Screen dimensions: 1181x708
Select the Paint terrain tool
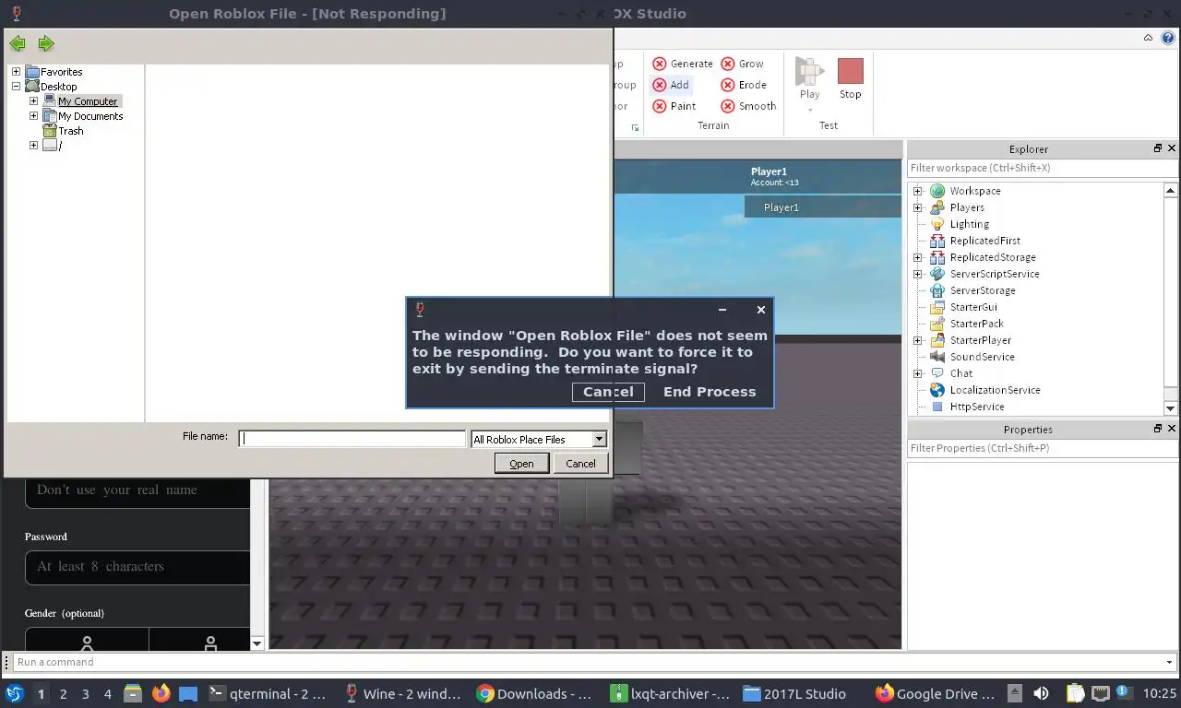(x=674, y=106)
